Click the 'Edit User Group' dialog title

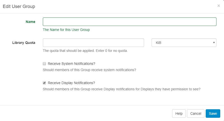coord(19,6)
